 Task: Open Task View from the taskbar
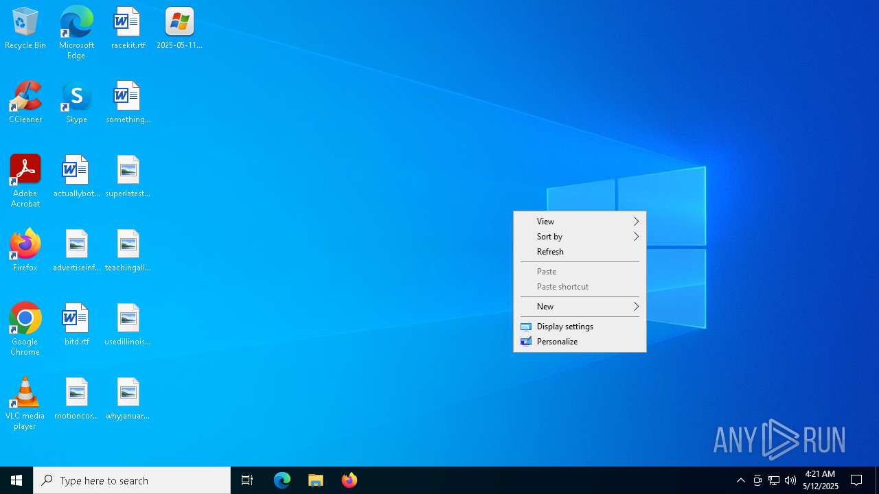pos(247,480)
